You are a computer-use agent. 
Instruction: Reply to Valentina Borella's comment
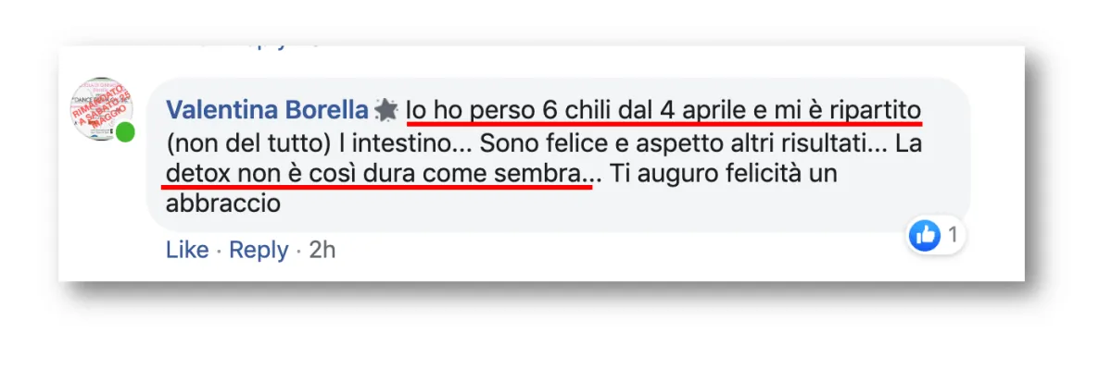pos(259,250)
